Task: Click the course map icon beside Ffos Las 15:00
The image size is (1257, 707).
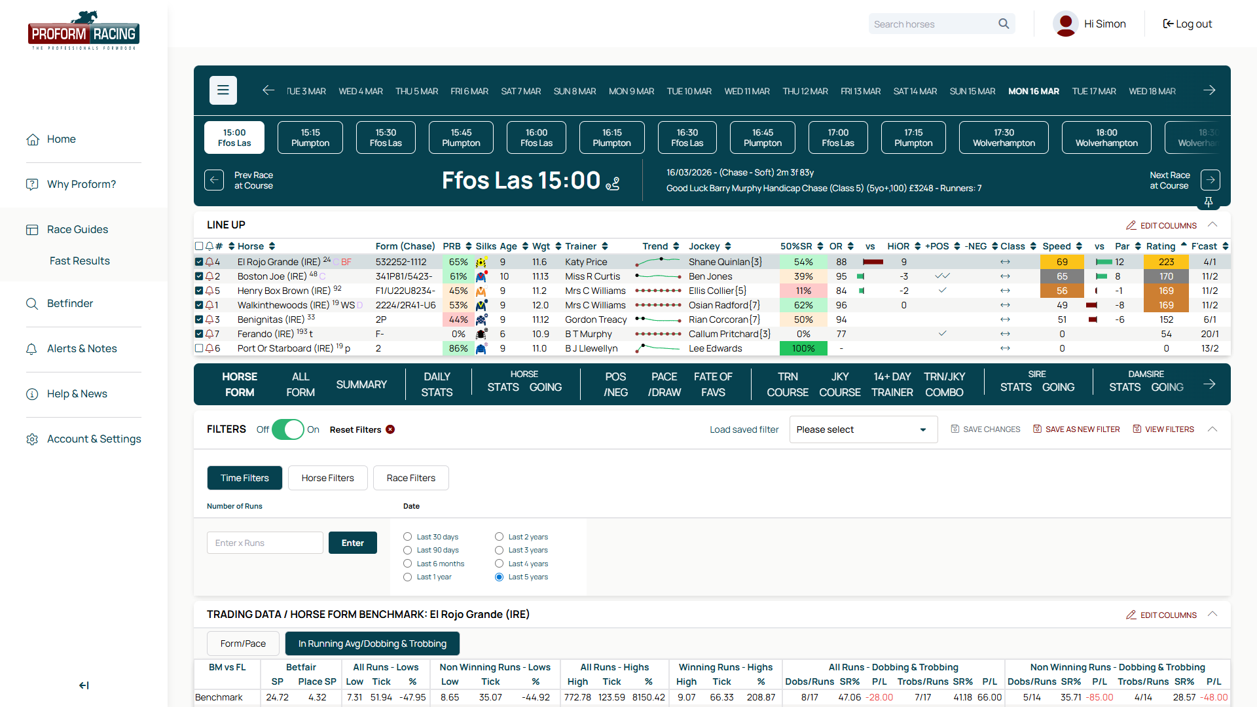Action: (613, 184)
